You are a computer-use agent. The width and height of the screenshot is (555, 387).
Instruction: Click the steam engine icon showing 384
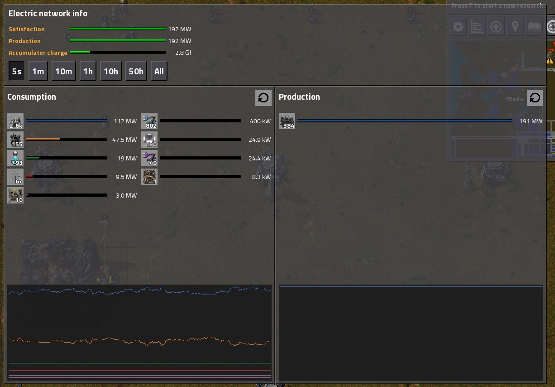coord(287,121)
